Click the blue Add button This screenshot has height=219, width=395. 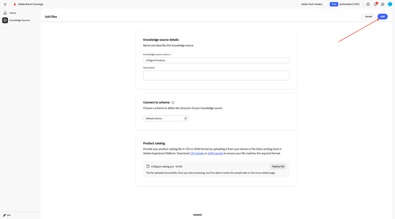pos(382,17)
